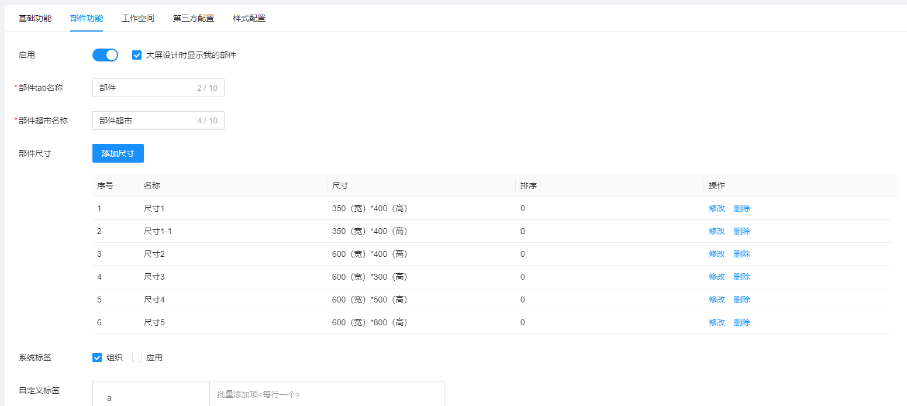Click 删除 for row 尺寸1-1

742,231
